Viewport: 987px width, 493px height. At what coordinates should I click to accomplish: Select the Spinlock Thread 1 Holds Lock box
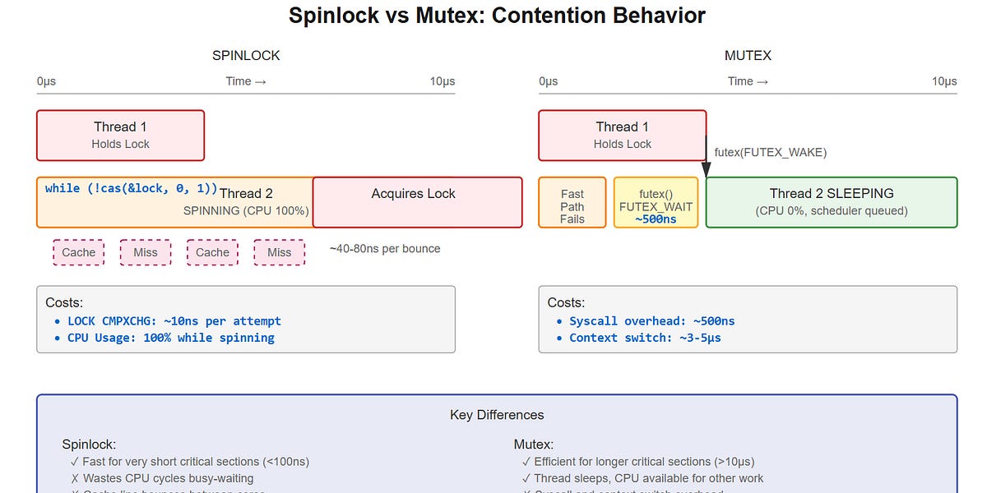pos(120,135)
